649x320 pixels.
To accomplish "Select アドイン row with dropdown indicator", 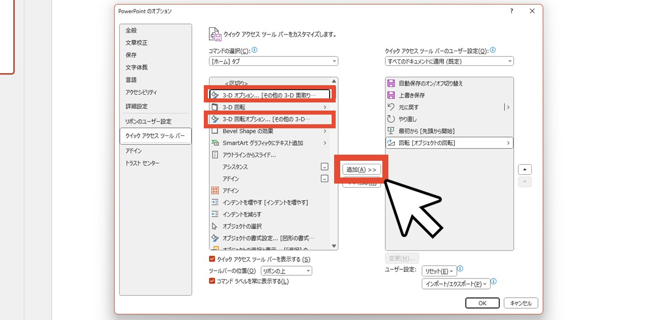I will tap(269, 179).
